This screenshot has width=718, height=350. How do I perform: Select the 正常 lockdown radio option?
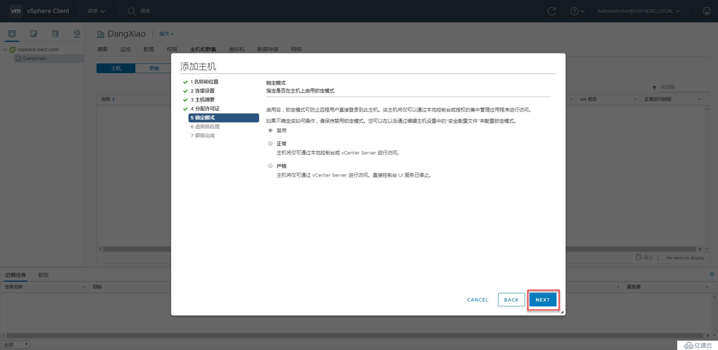pos(270,143)
